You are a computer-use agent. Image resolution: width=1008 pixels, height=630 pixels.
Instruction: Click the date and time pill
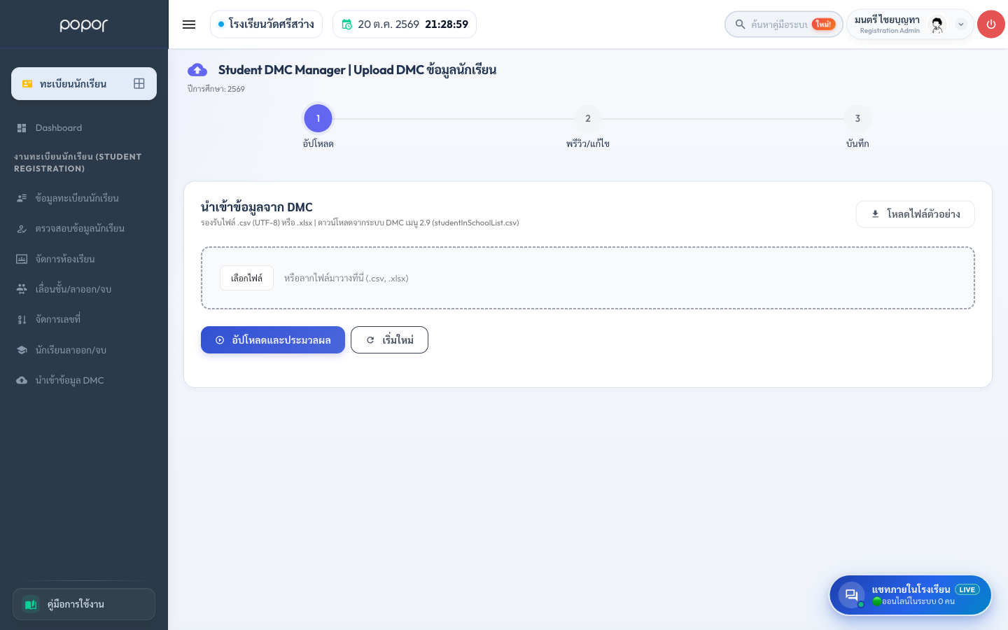click(405, 24)
